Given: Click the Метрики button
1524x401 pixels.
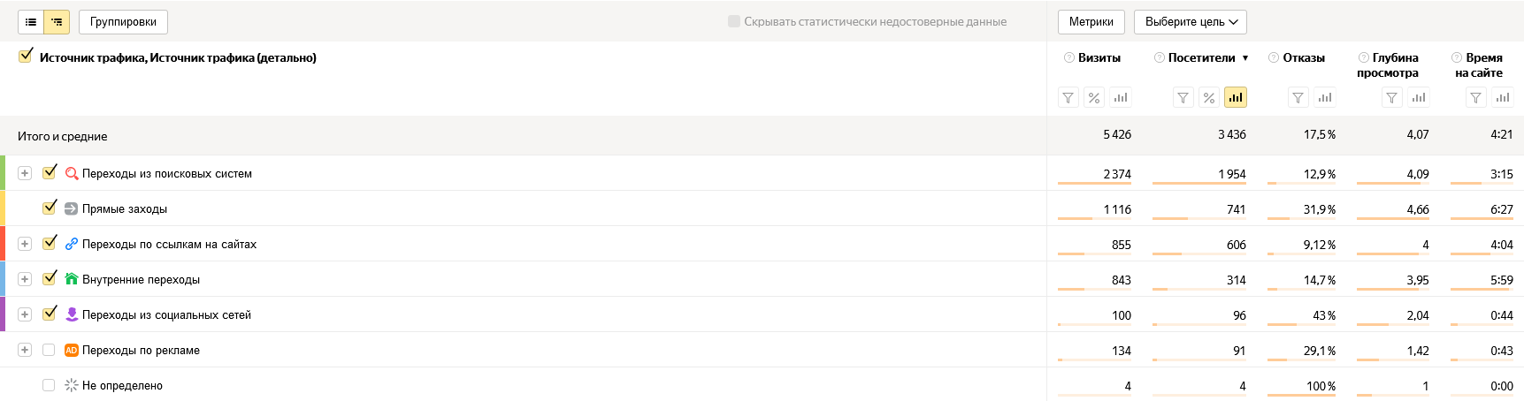Looking at the screenshot, I should 1091,22.
